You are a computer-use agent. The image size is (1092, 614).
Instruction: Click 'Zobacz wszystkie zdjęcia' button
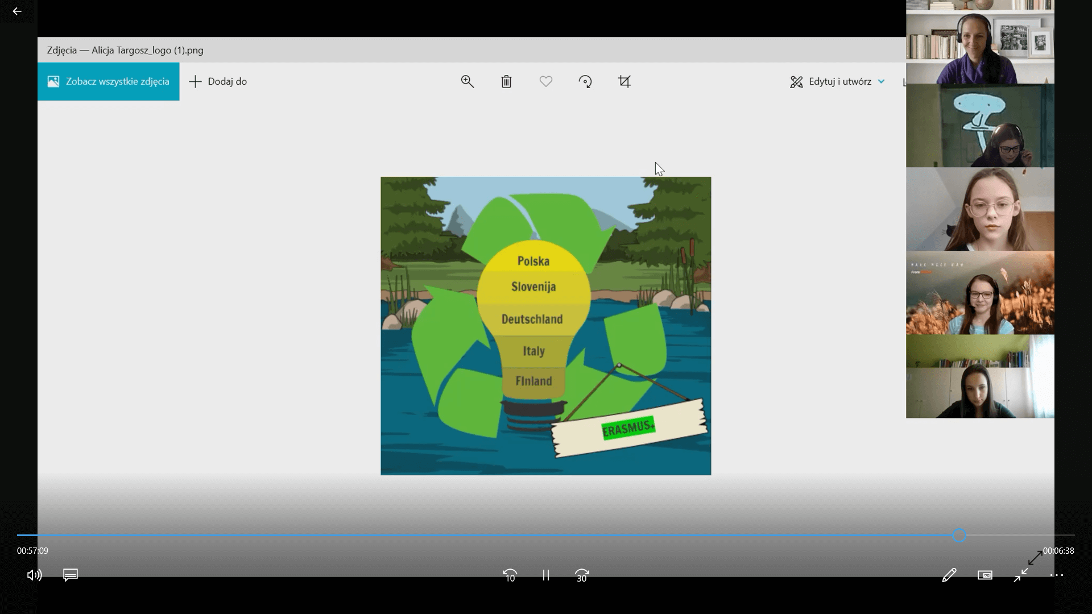click(x=109, y=81)
